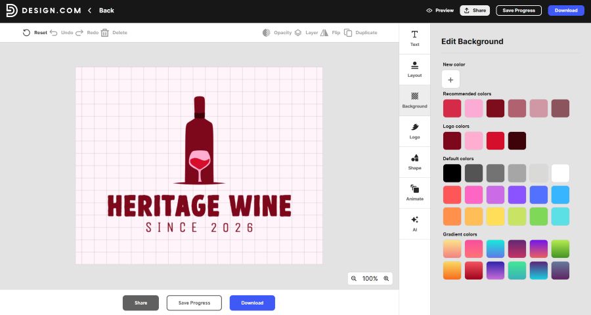Click the Duplicate icon

click(348, 33)
